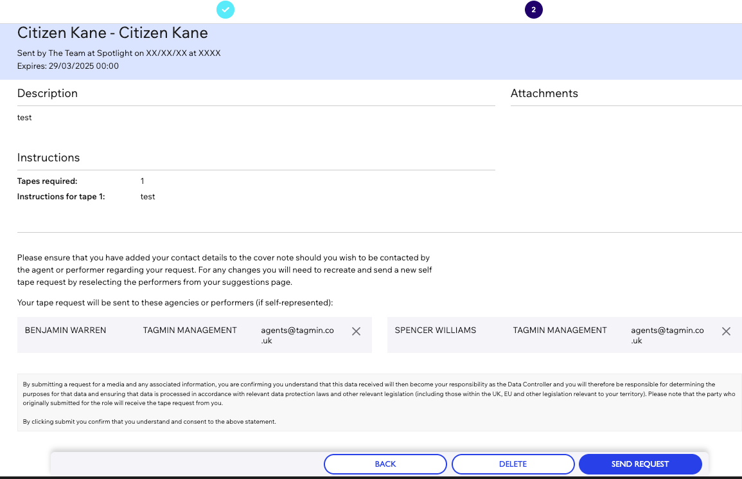Click the Sent by The Team at Spotlight line
This screenshot has height=479, width=742.
(119, 53)
